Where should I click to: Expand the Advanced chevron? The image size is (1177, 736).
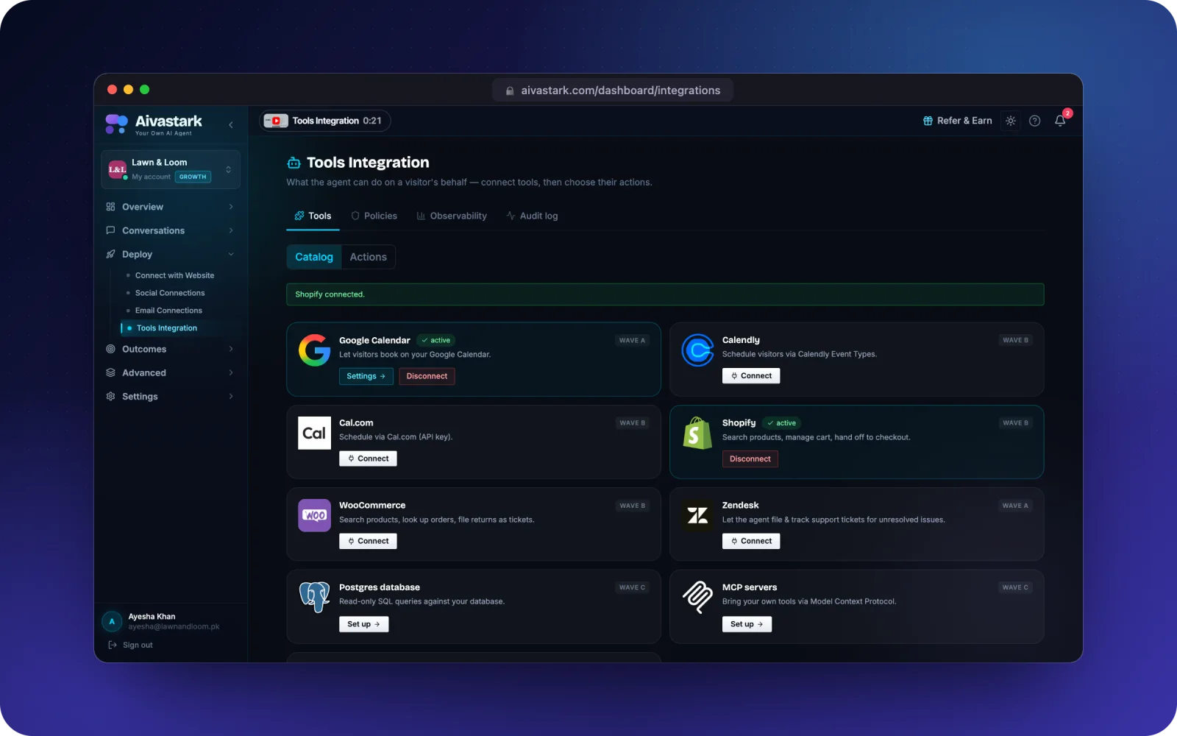pyautogui.click(x=231, y=372)
